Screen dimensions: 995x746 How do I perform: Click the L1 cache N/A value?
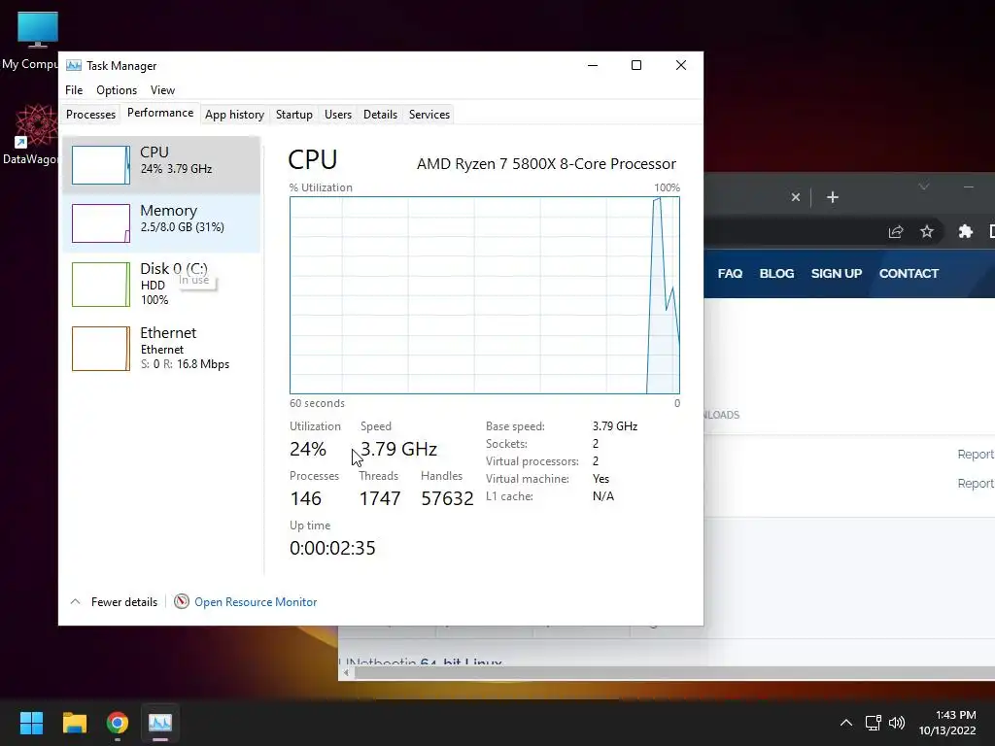(602, 496)
